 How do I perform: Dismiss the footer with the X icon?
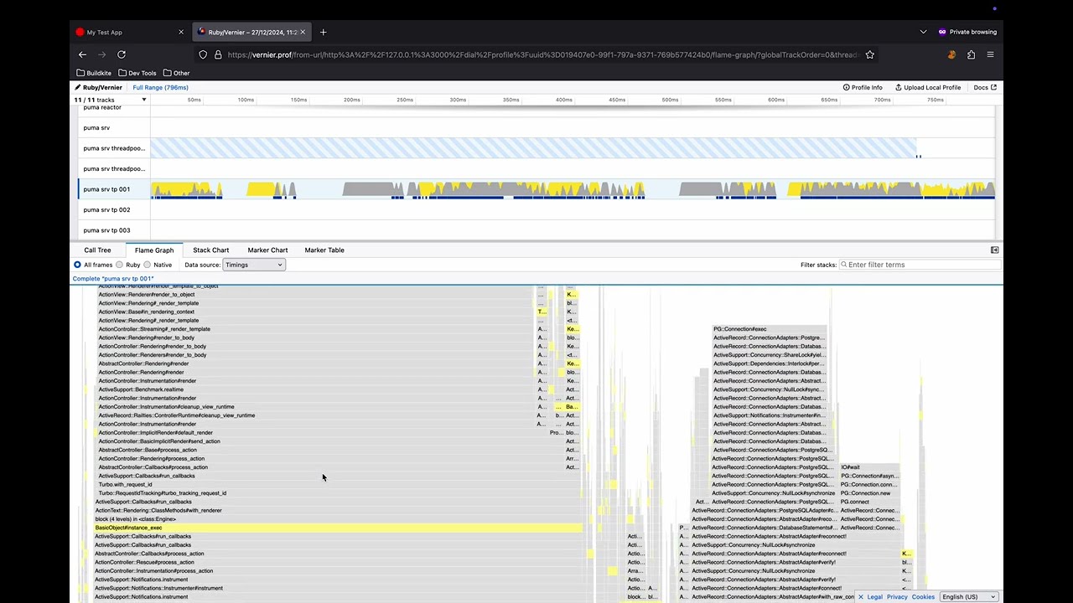point(860,597)
